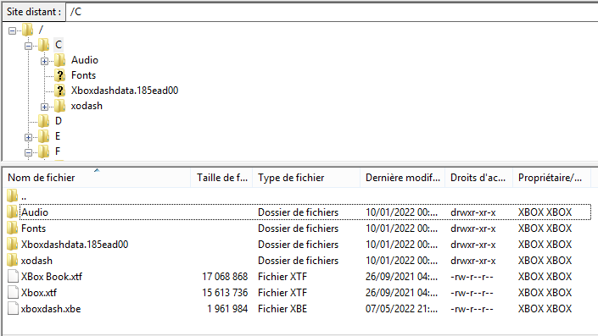Click the xboxdash.xbe file icon
The image size is (598, 336).
[x=13, y=308]
